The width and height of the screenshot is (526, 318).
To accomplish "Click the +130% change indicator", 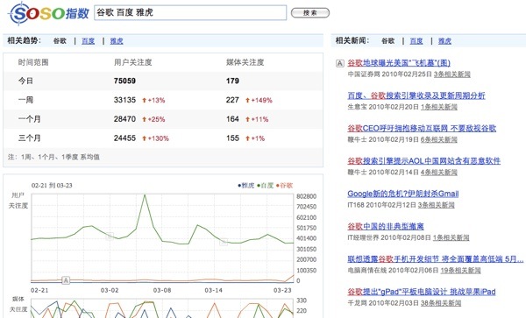I will coord(156,138).
